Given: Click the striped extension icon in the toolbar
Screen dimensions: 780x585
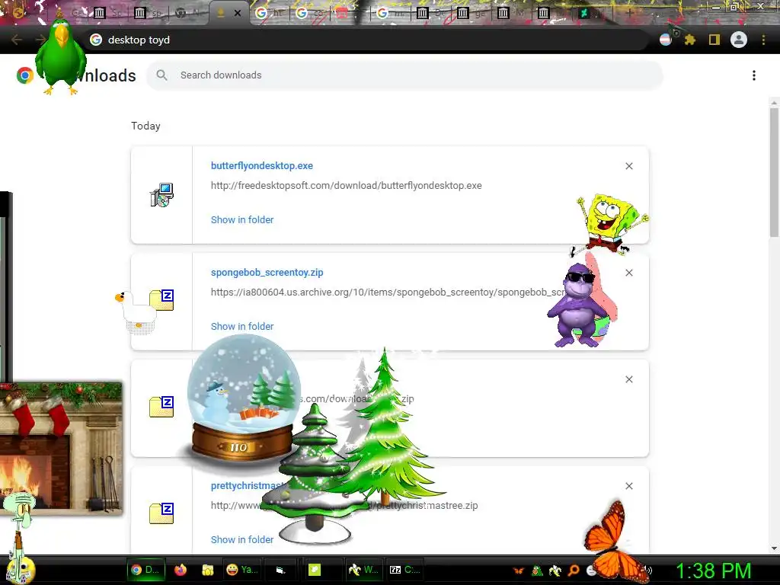Looking at the screenshot, I should pos(666,40).
